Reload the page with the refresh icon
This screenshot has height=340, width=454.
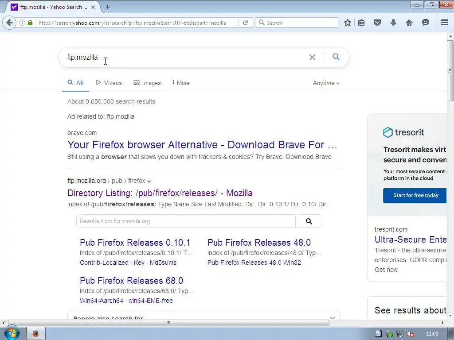click(245, 23)
